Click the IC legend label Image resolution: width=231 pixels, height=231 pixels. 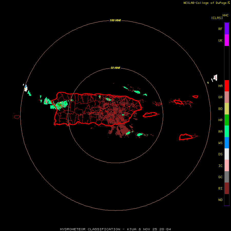[x=220, y=166]
